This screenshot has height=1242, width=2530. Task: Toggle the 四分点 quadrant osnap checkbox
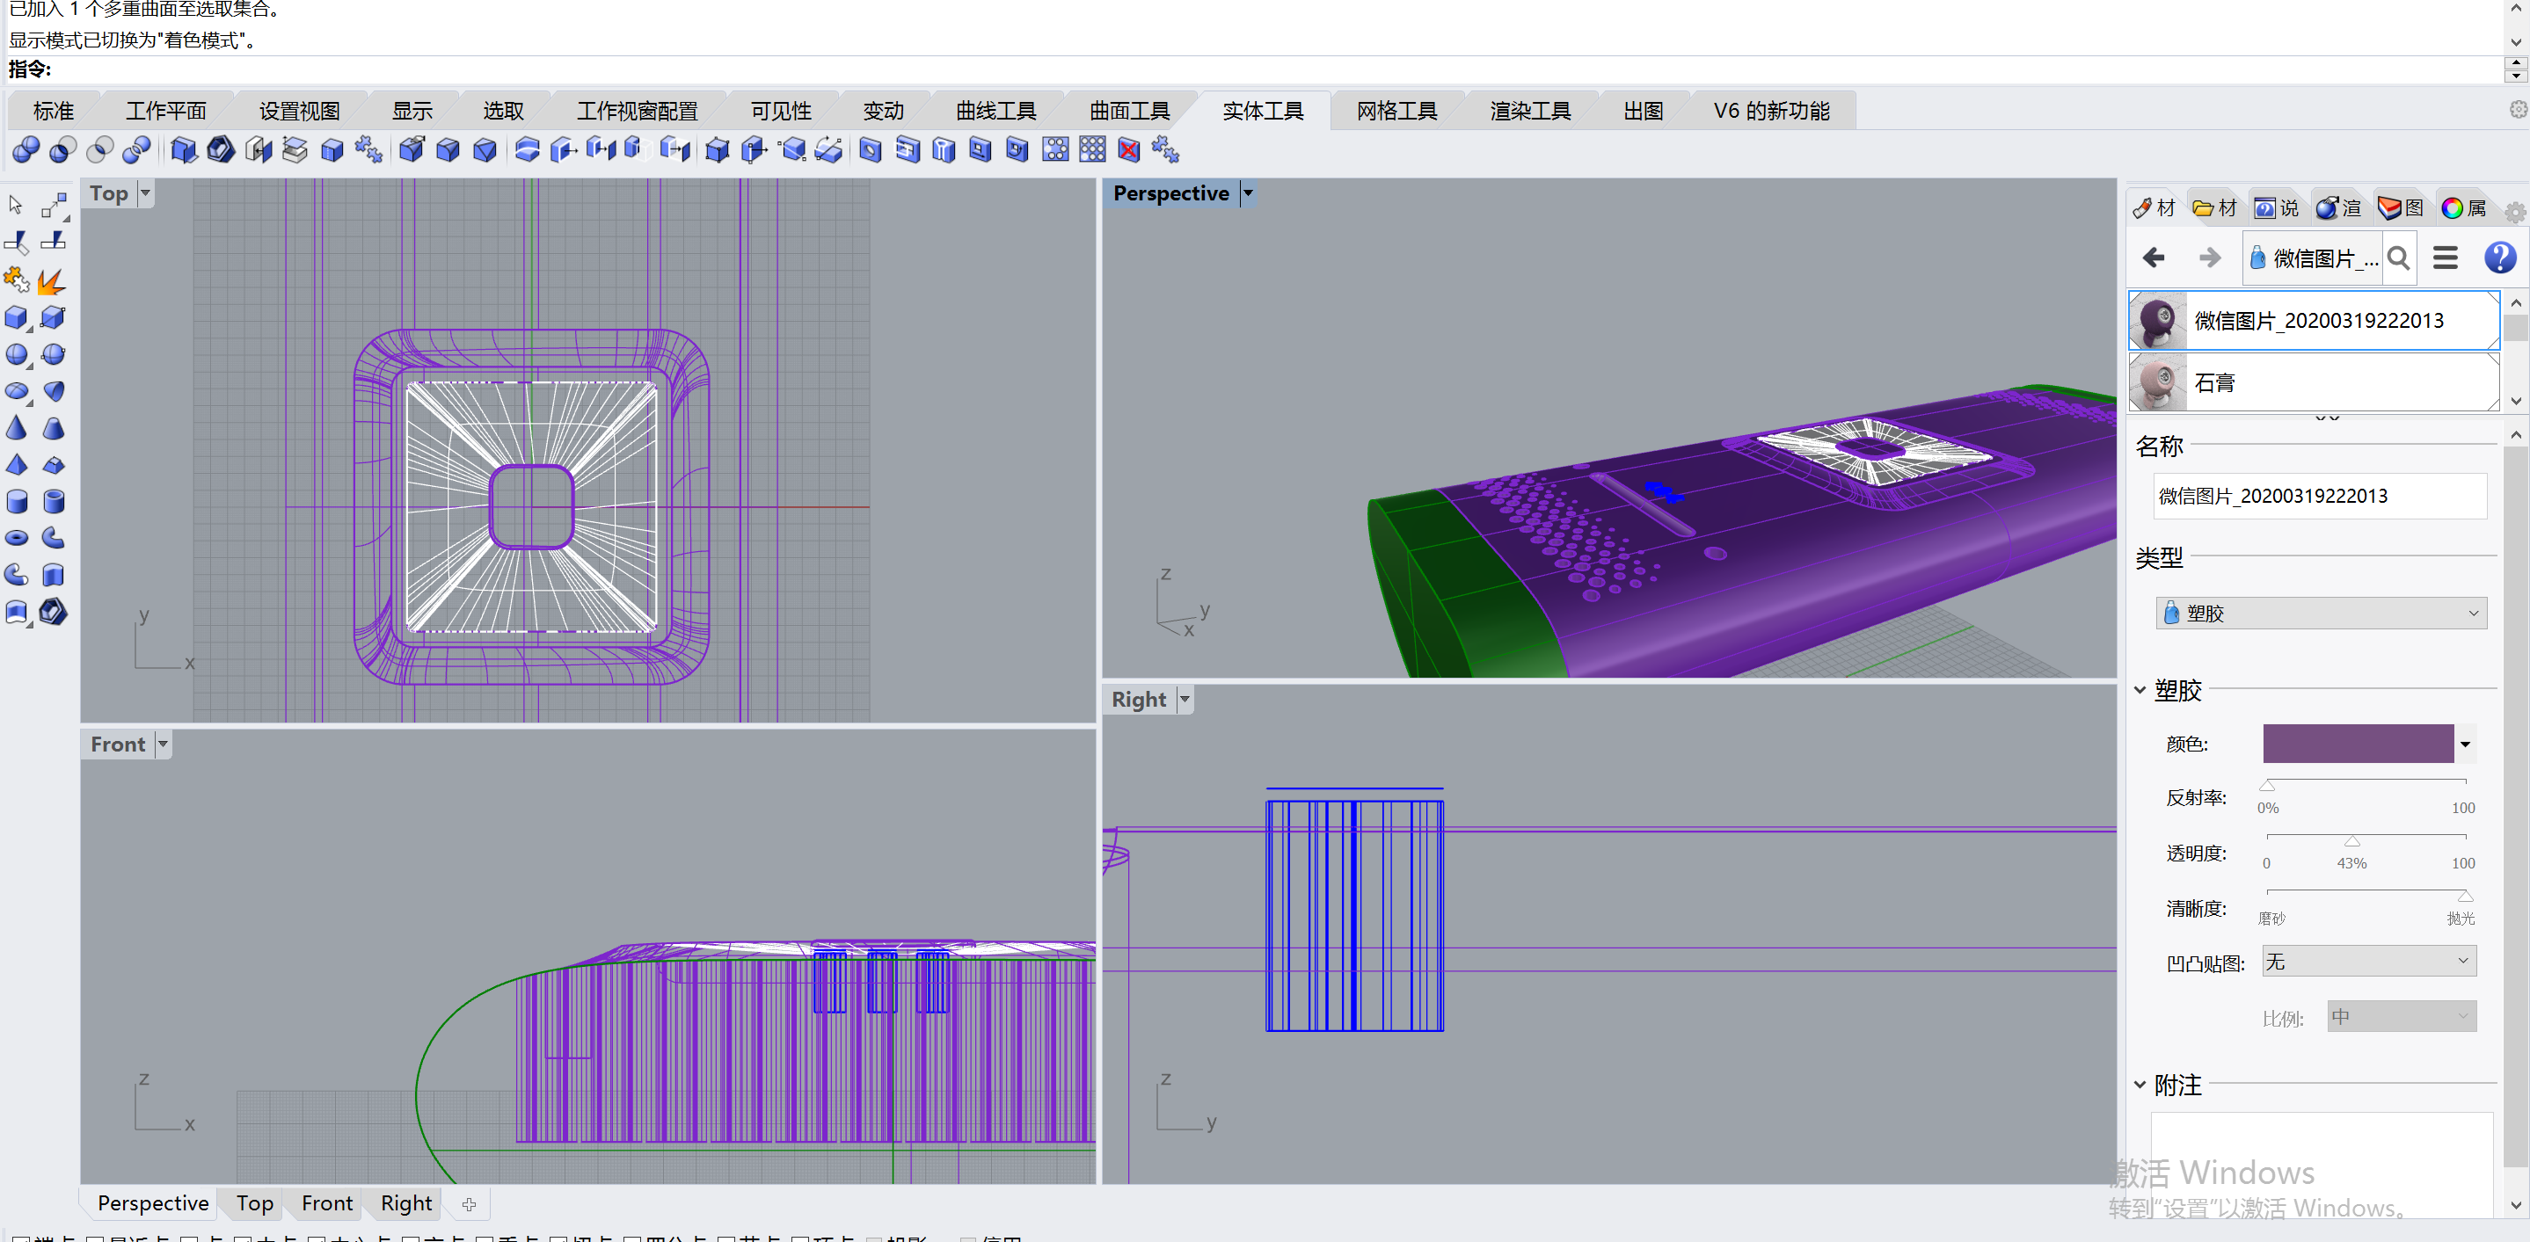(631, 1238)
